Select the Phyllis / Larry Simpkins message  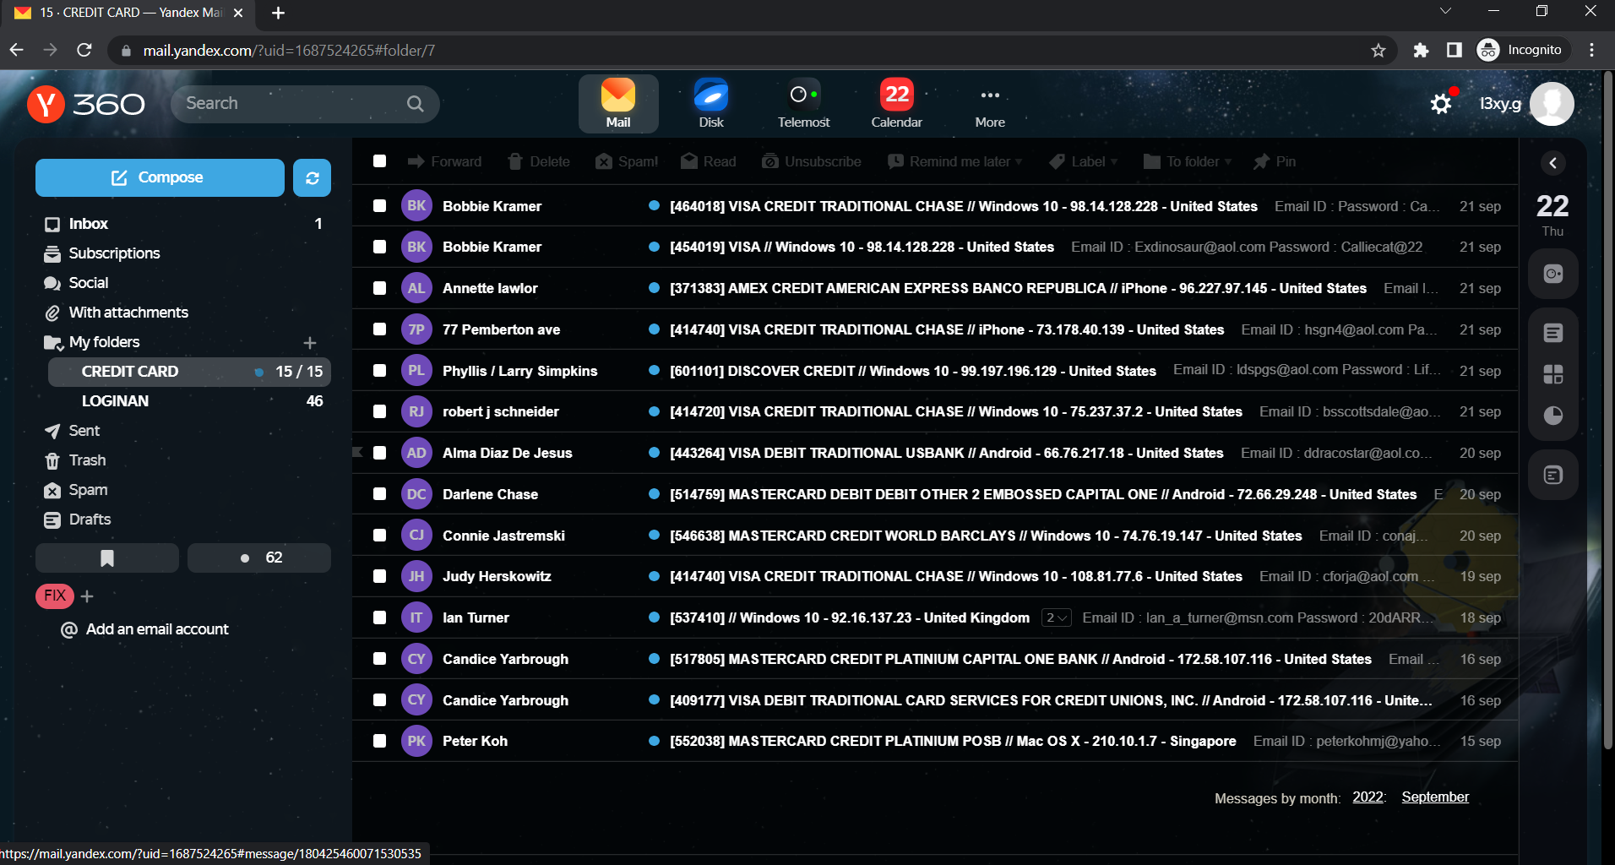point(380,371)
